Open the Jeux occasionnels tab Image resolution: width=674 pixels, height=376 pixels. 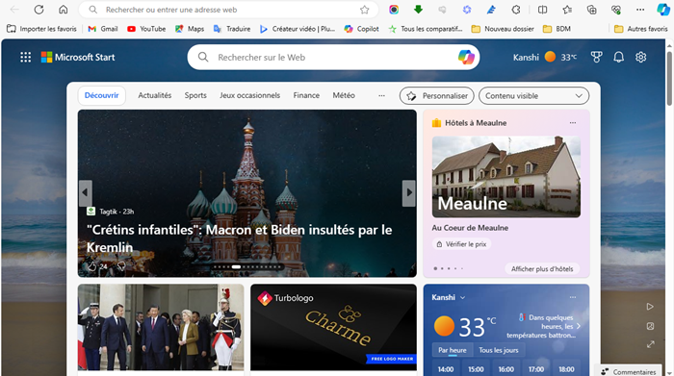click(x=249, y=95)
